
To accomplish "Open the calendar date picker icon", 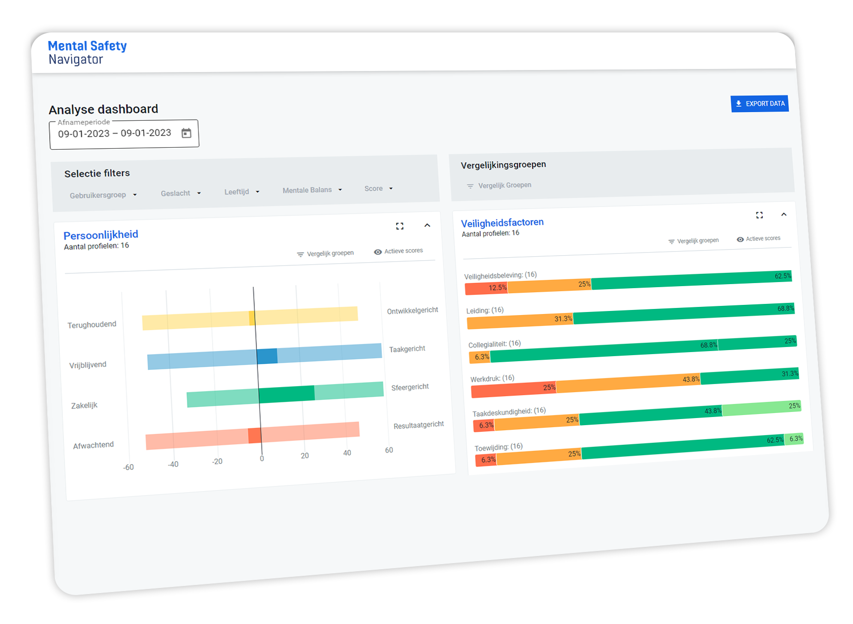I will click(x=186, y=133).
